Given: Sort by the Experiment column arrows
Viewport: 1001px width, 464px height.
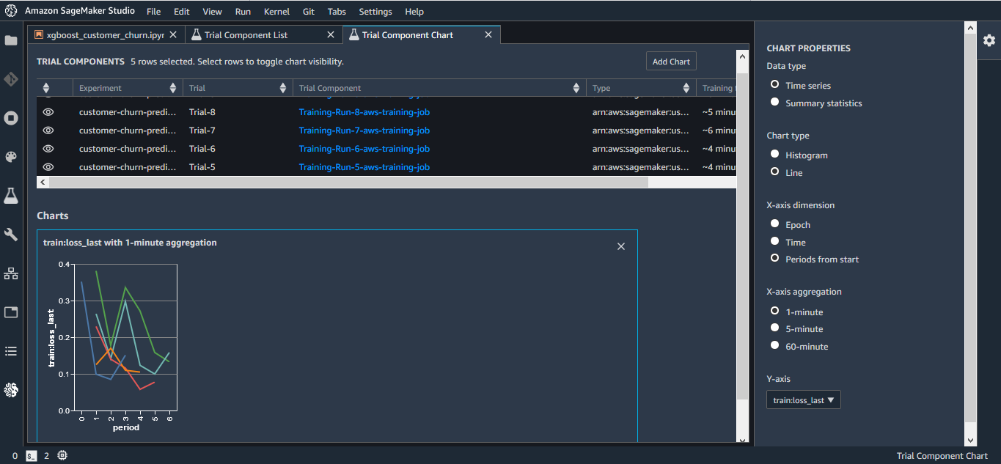Looking at the screenshot, I should tap(173, 88).
